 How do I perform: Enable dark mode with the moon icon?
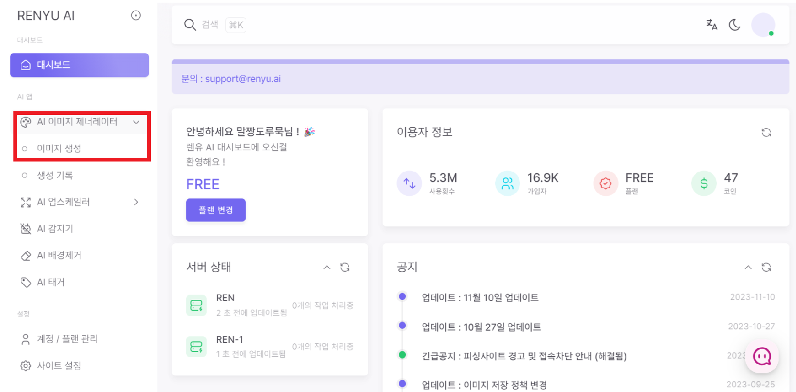click(734, 25)
